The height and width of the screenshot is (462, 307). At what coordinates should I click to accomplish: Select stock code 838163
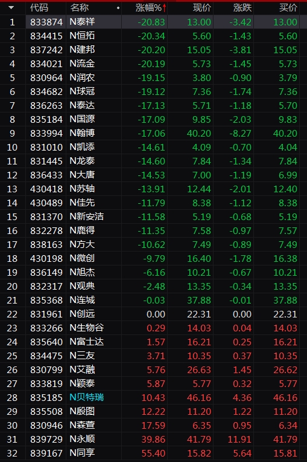[46, 244]
